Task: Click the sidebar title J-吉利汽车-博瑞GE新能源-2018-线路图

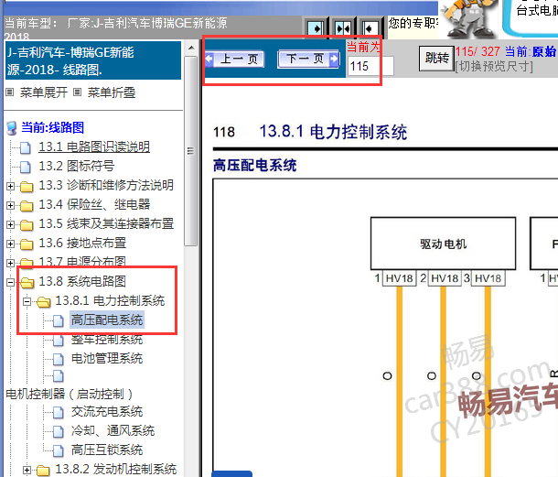Action: click(93, 60)
